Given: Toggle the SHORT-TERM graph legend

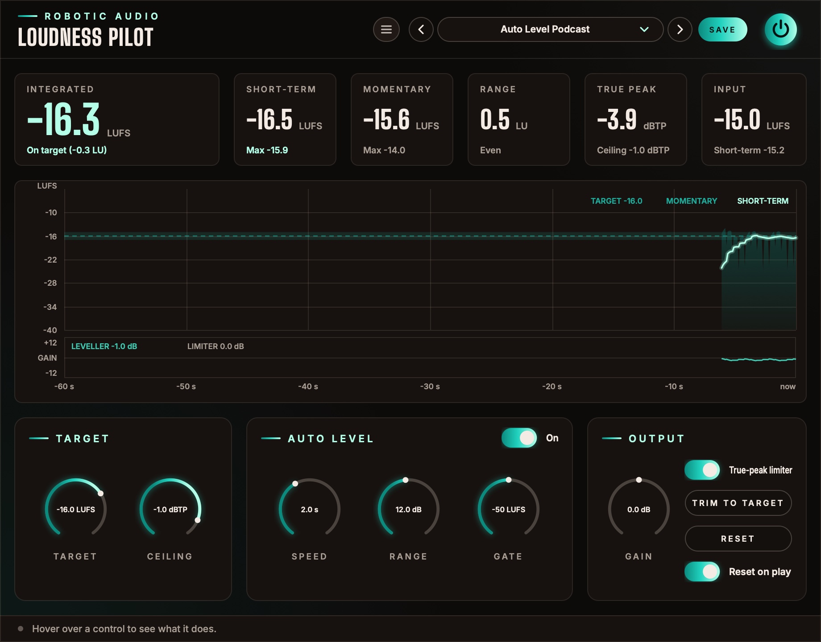Looking at the screenshot, I should pos(763,201).
